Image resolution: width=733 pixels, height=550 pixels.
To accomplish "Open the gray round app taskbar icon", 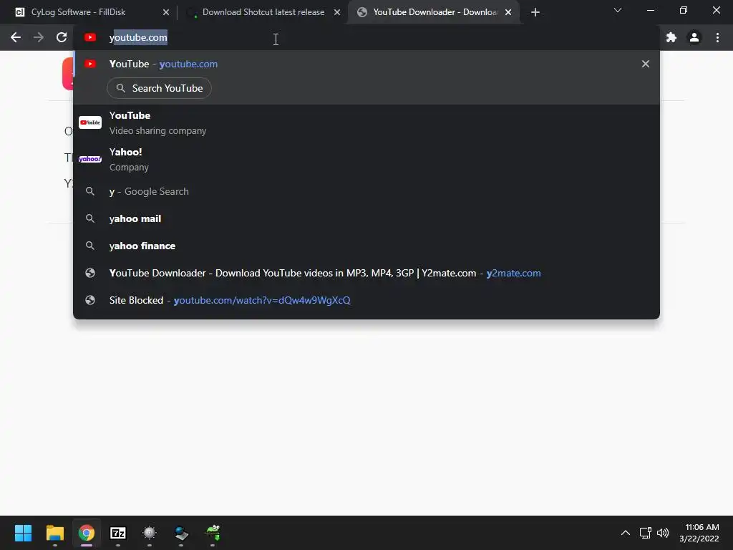I will [150, 533].
